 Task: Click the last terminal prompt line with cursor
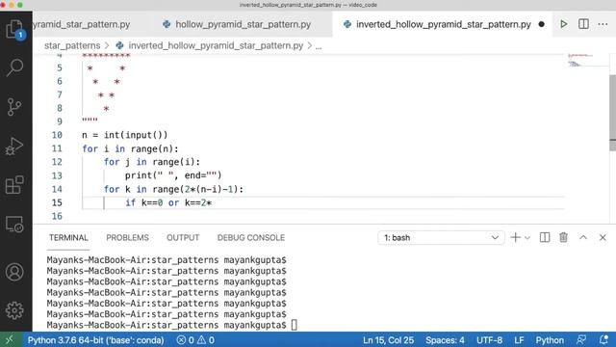172,325
